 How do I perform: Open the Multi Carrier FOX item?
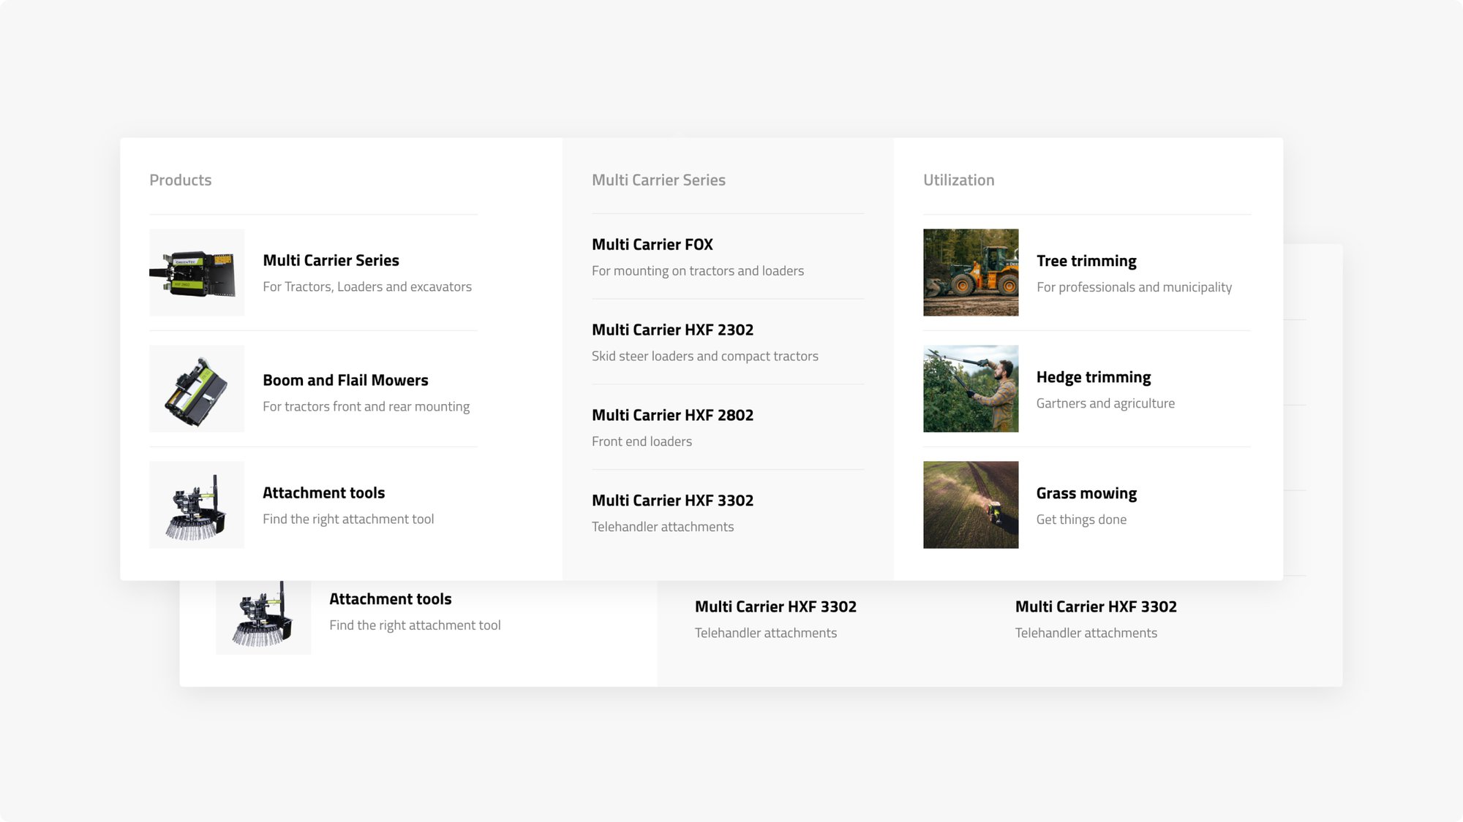(x=652, y=245)
